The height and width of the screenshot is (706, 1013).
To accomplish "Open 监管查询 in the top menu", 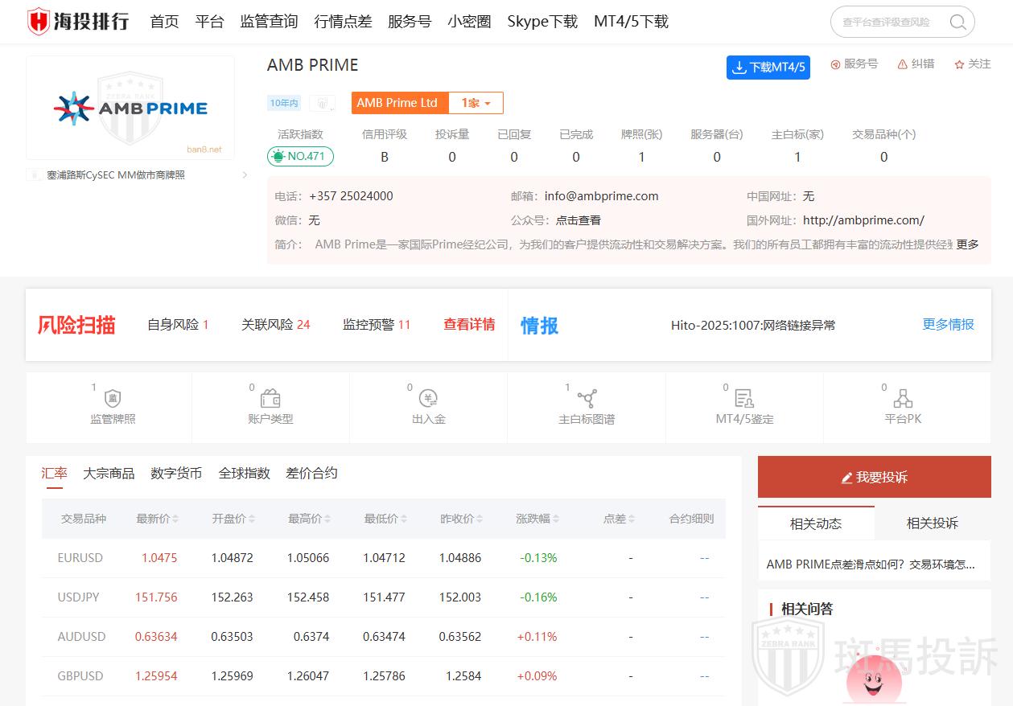I will pyautogui.click(x=269, y=22).
